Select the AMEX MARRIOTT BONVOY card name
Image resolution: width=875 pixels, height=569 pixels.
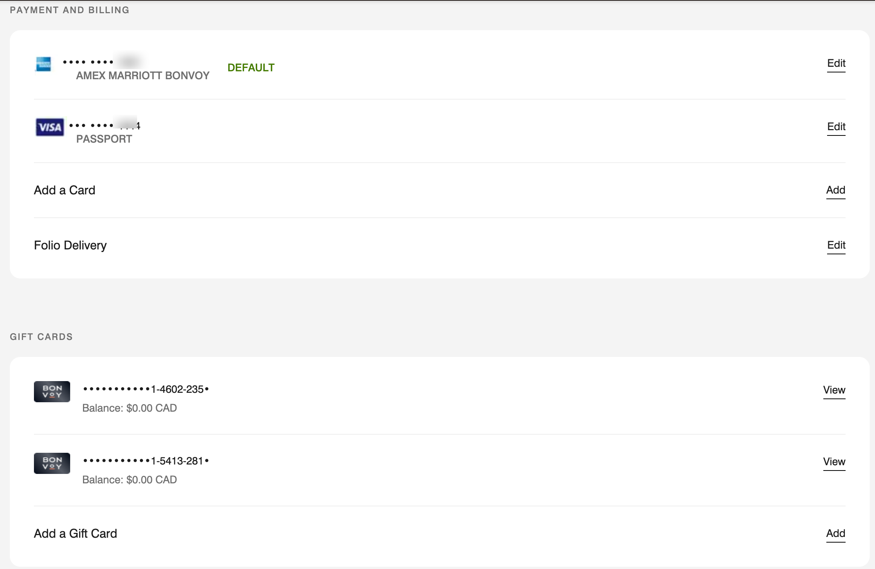pos(143,76)
